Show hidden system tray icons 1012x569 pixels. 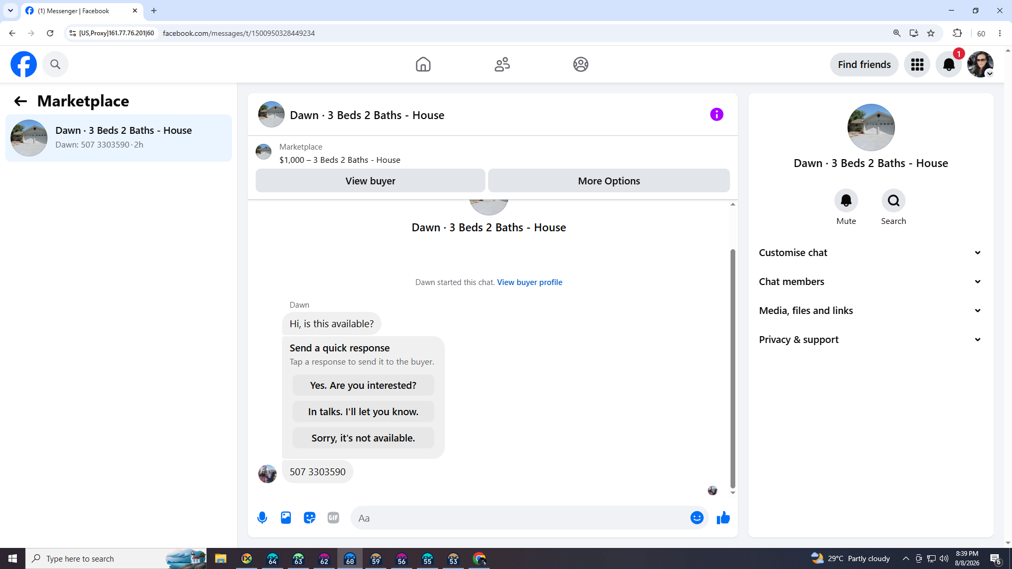(x=906, y=558)
